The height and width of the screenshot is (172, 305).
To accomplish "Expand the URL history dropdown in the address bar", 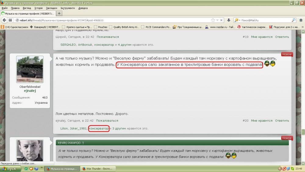I will tap(217, 20).
